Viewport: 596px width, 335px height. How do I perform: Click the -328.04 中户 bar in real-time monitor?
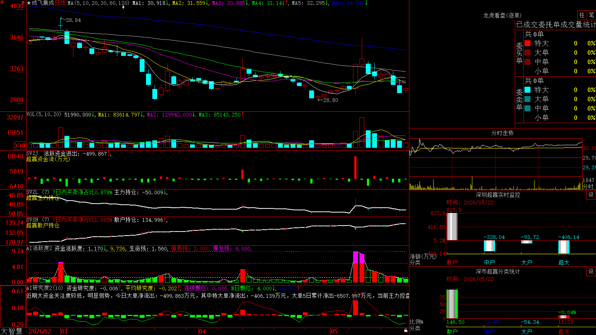[489, 246]
